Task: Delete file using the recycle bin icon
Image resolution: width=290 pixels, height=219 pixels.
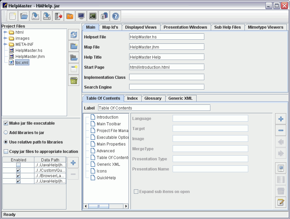Action: [x=74, y=81]
